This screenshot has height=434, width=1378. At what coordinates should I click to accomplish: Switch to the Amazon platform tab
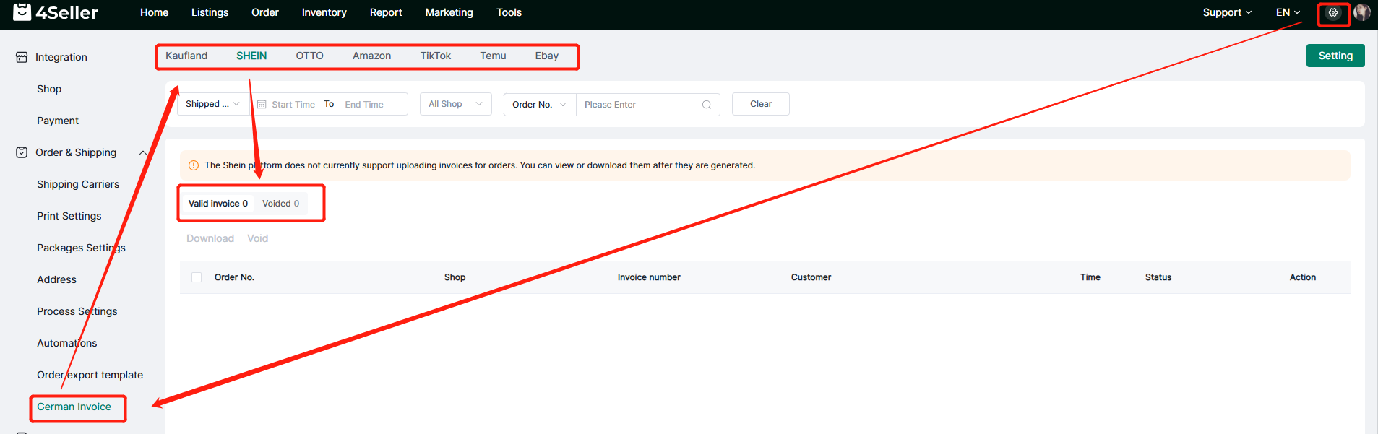click(371, 56)
